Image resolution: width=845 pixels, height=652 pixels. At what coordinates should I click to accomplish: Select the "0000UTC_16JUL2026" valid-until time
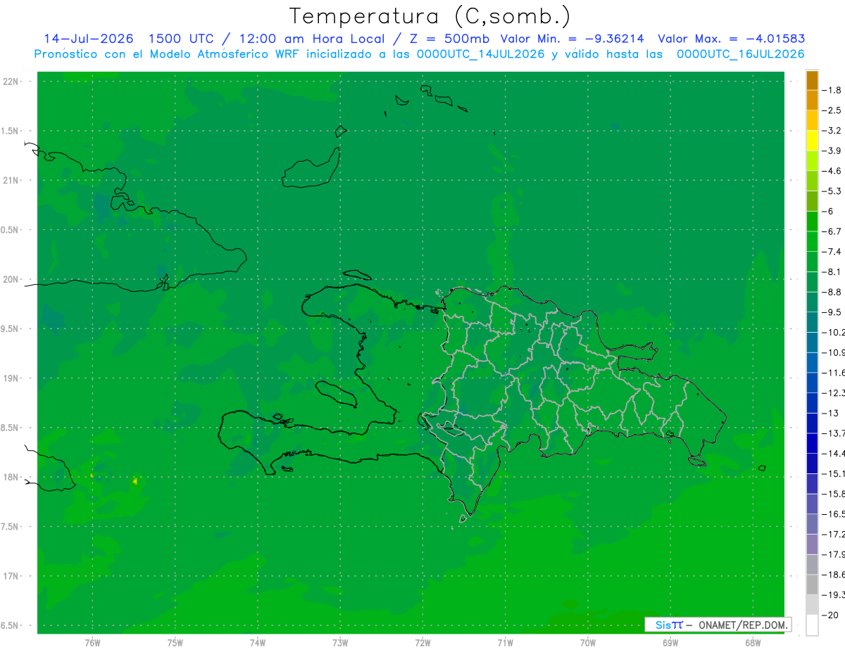(741, 54)
